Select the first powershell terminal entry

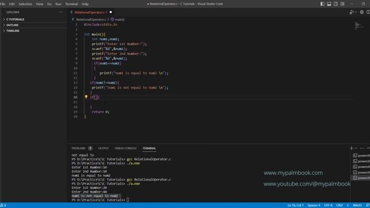[361, 155]
